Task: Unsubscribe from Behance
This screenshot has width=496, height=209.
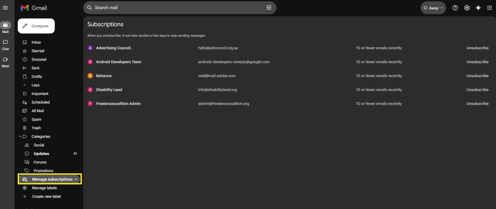Action: pos(477,76)
